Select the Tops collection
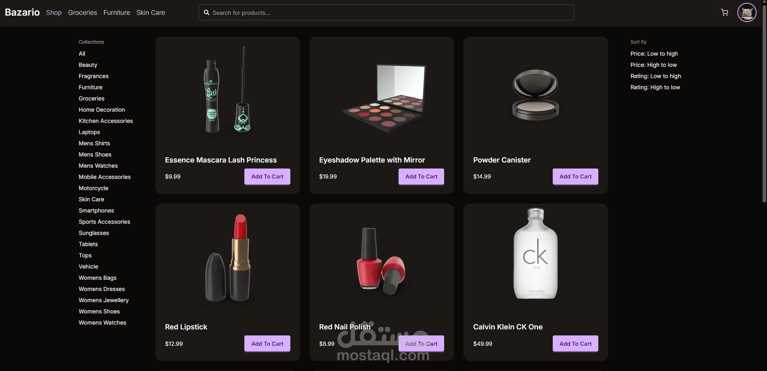767x371 pixels. click(x=85, y=255)
